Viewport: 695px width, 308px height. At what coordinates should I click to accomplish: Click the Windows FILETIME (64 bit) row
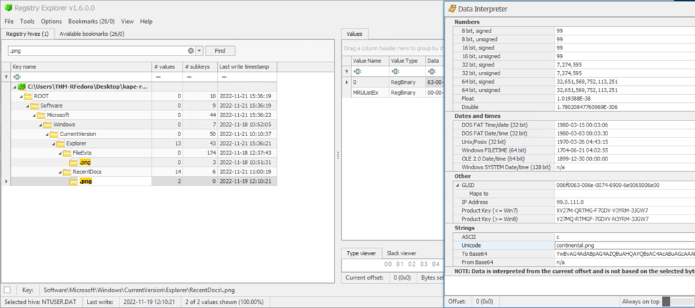tap(574, 150)
